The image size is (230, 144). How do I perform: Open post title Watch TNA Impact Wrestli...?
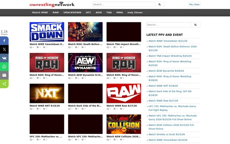pos(124,44)
